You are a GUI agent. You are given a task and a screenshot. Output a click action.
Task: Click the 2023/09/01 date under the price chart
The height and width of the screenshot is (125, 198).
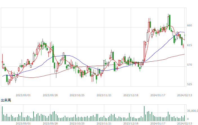coord(23,95)
